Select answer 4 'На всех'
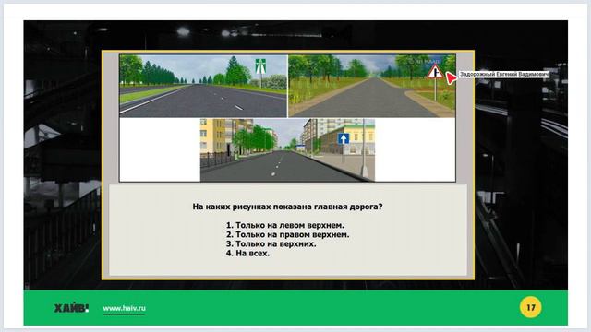This screenshot has height=332, width=591. tap(247, 254)
